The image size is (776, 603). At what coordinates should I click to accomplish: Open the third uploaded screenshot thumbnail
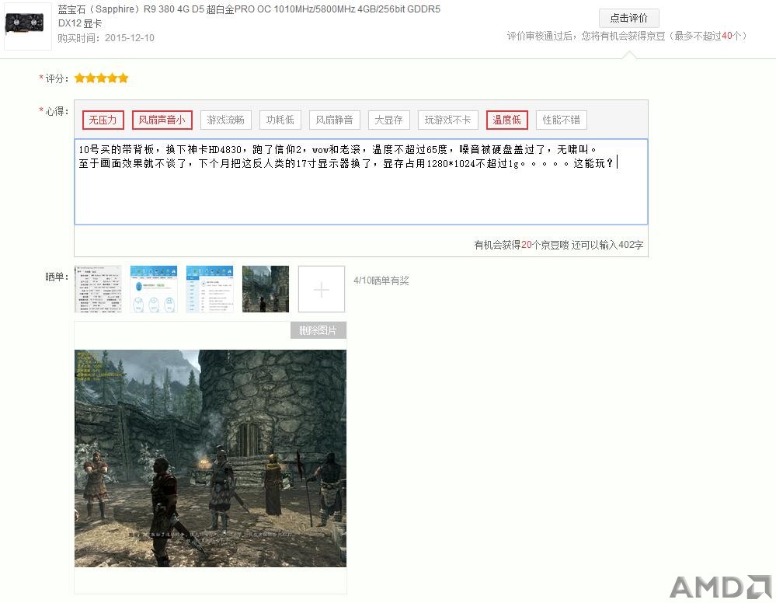tap(210, 289)
